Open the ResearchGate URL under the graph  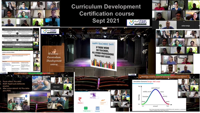(x=167, y=110)
